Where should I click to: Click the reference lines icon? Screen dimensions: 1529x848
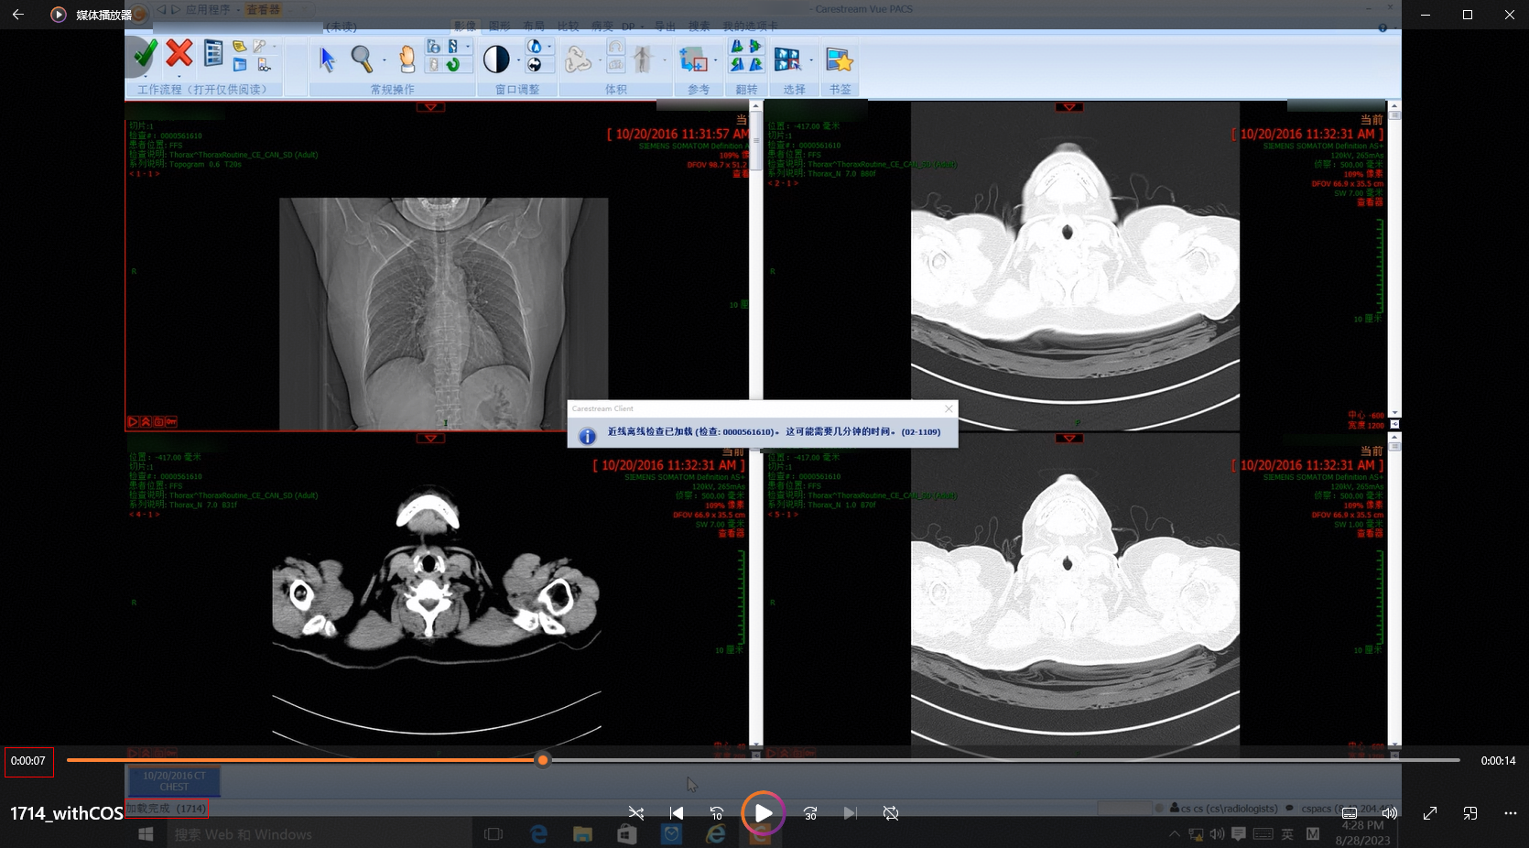click(x=693, y=60)
